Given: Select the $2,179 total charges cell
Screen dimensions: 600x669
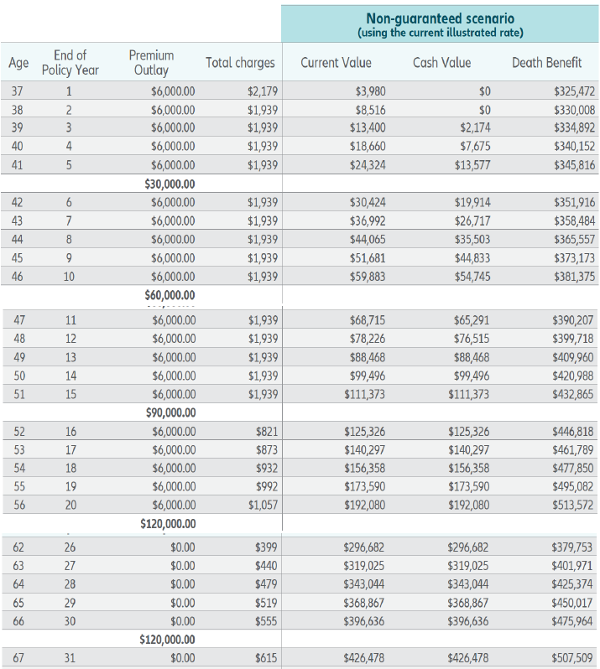Looking at the screenshot, I should (x=263, y=91).
